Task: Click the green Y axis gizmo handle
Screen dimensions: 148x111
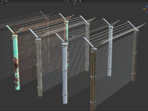Action: pos(144,9)
